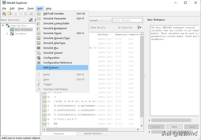Click the Simulink AliasType menu icon
Viewport: 201px width, 140px height.
point(39,43)
